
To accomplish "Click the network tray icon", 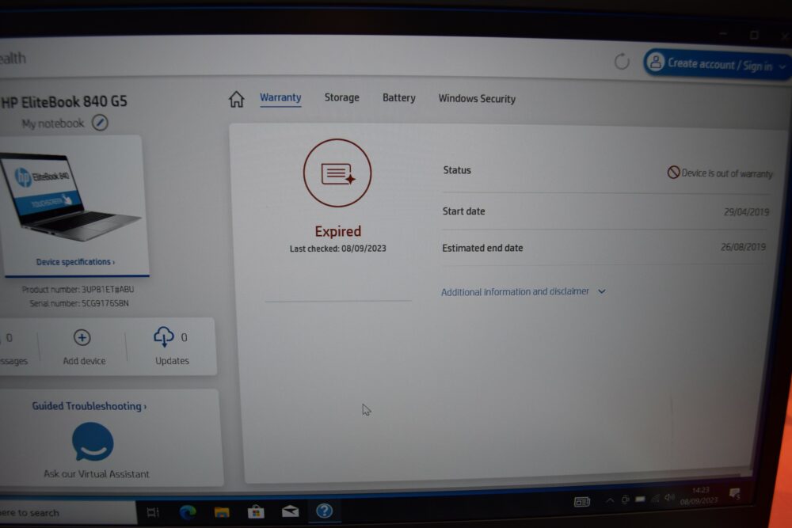I will click(x=655, y=499).
